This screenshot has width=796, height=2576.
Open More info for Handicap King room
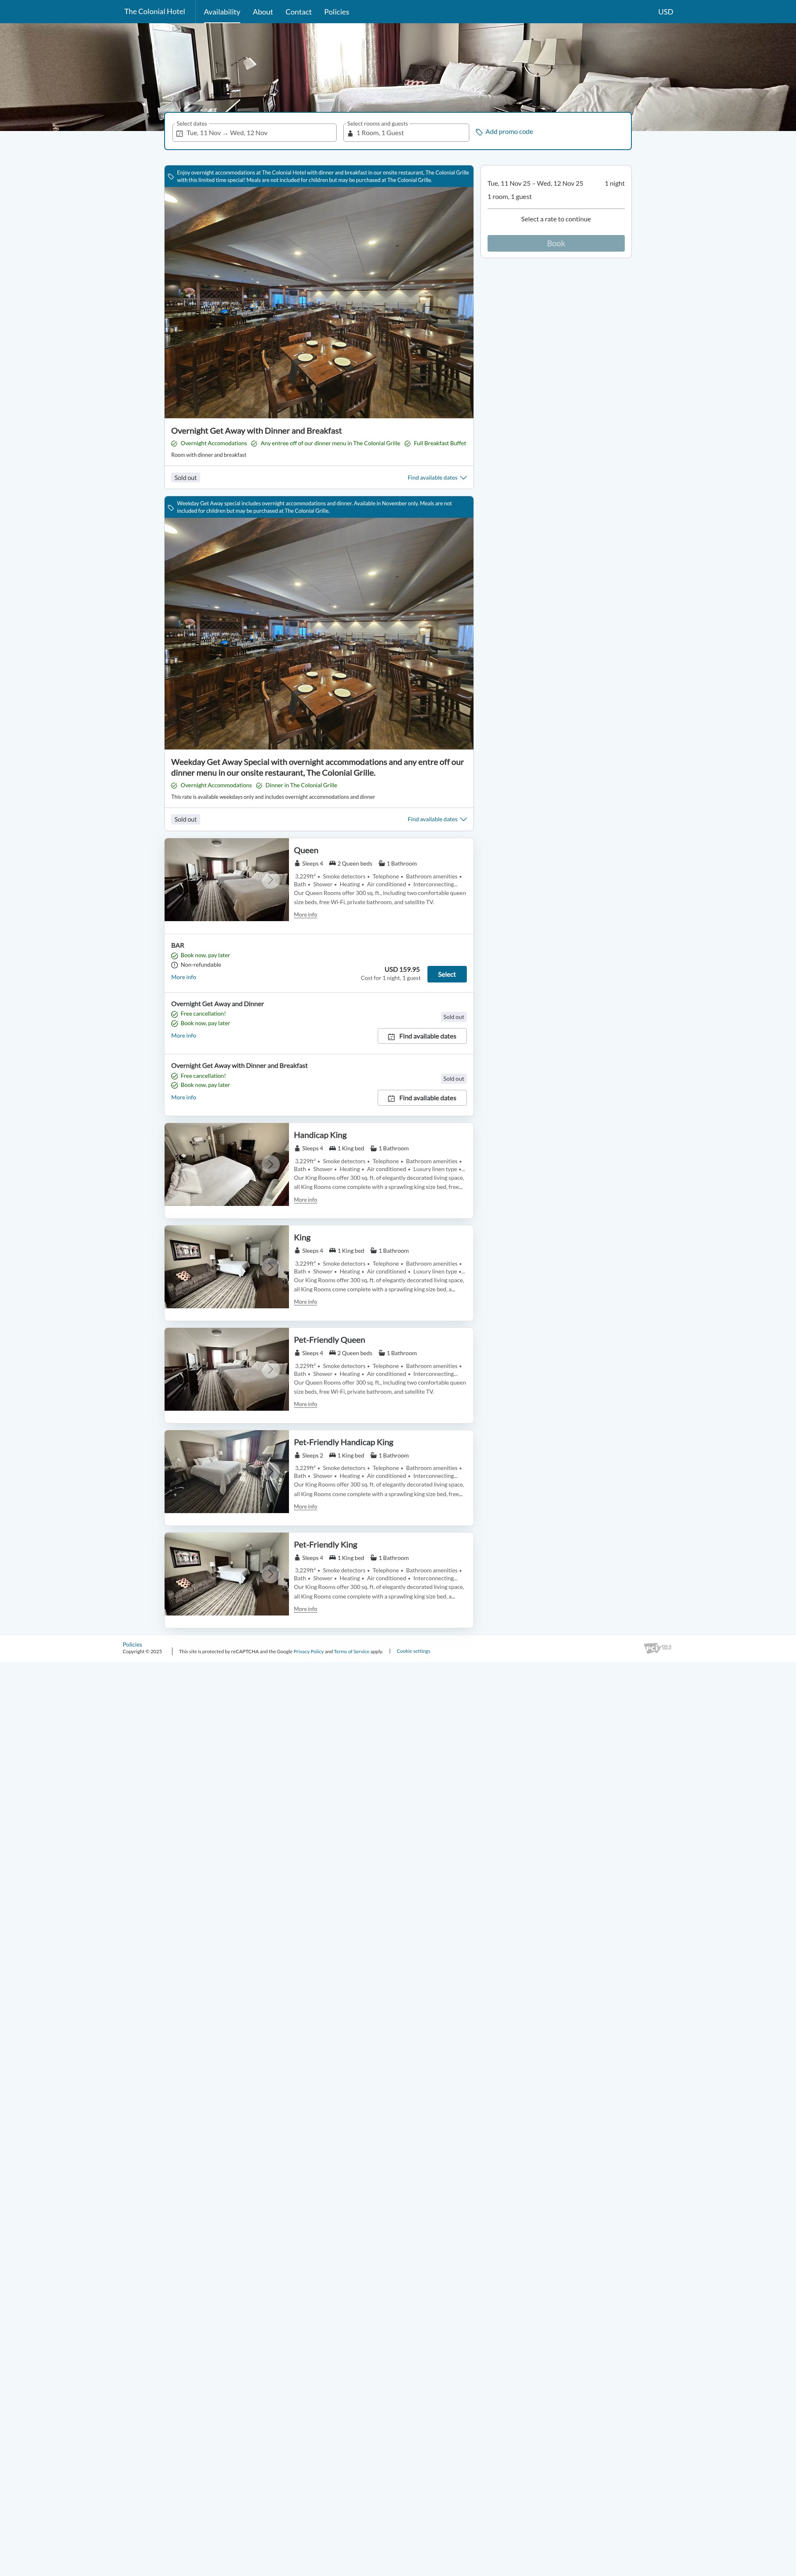305,1200
